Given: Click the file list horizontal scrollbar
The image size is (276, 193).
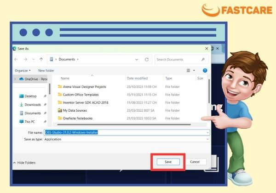Looking at the screenshot, I should click(x=124, y=125).
